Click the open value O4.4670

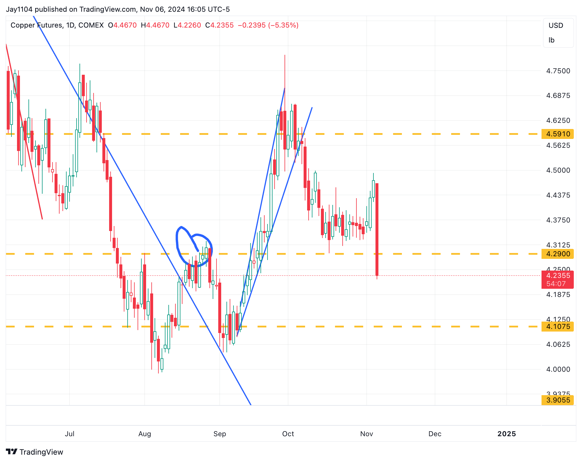click(122, 25)
